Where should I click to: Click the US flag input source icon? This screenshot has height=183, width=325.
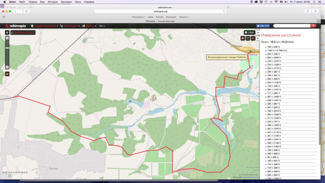point(281,2)
